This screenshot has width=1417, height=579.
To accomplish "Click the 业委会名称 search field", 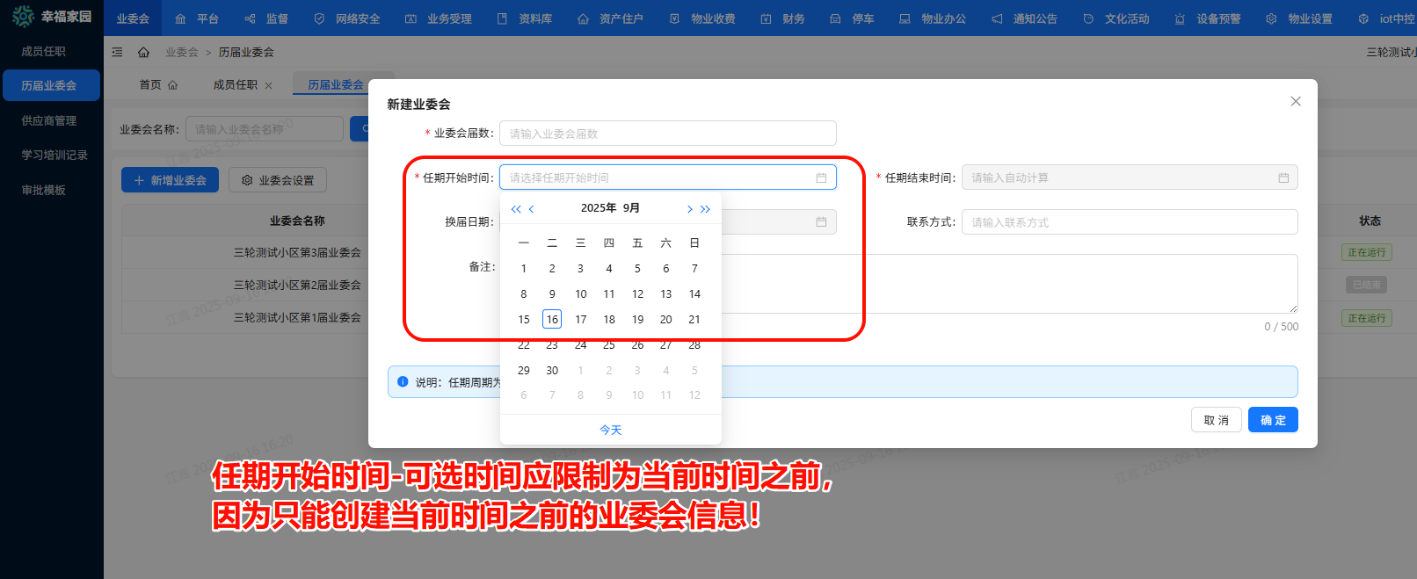I will click(x=264, y=129).
